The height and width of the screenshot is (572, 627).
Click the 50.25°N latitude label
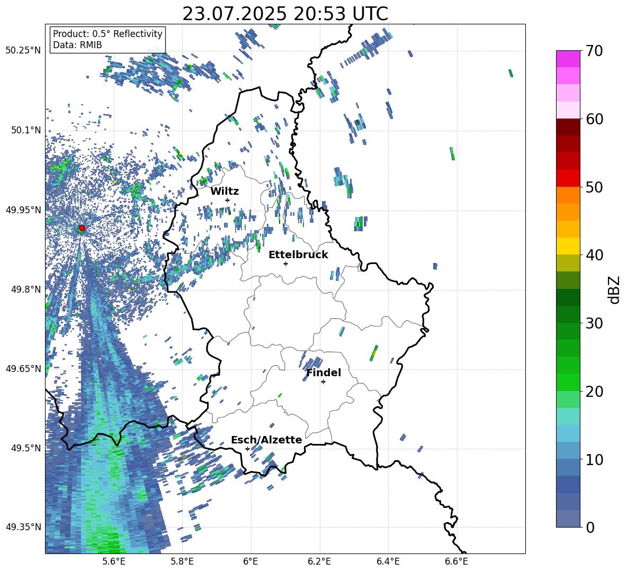[23, 51]
